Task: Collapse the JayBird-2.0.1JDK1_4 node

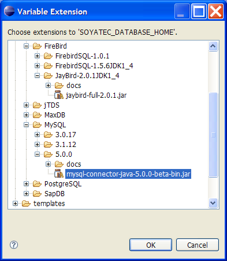Action: click(x=37, y=76)
